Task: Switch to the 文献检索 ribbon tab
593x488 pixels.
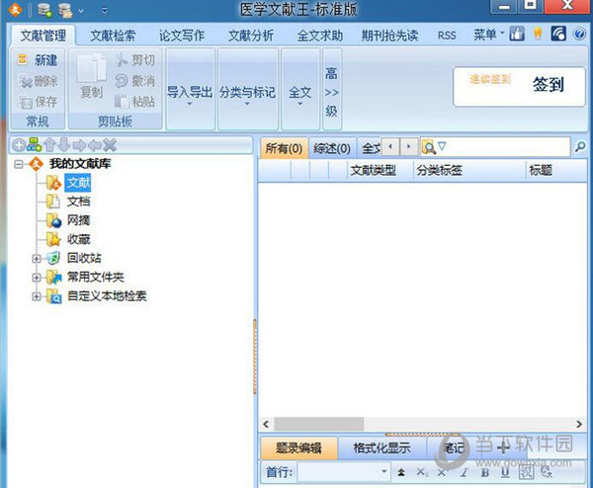Action: (114, 36)
